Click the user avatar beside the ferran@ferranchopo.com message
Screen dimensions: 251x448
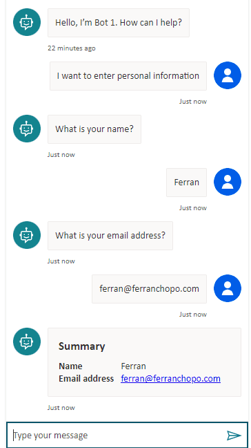click(x=228, y=288)
